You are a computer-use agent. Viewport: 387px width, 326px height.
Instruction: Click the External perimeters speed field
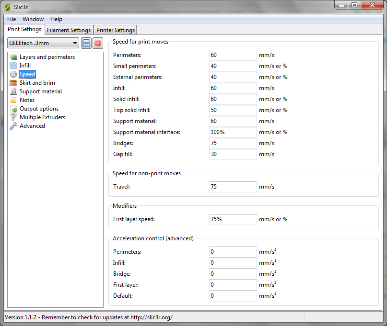pos(233,77)
